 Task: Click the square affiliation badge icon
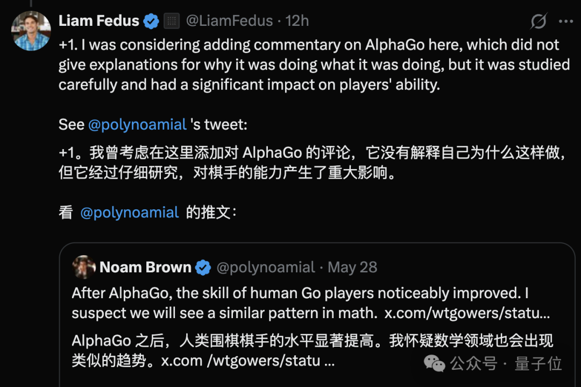coord(172,21)
